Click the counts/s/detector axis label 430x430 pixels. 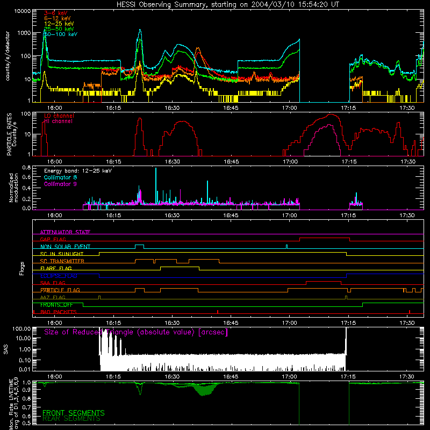(x=8, y=56)
